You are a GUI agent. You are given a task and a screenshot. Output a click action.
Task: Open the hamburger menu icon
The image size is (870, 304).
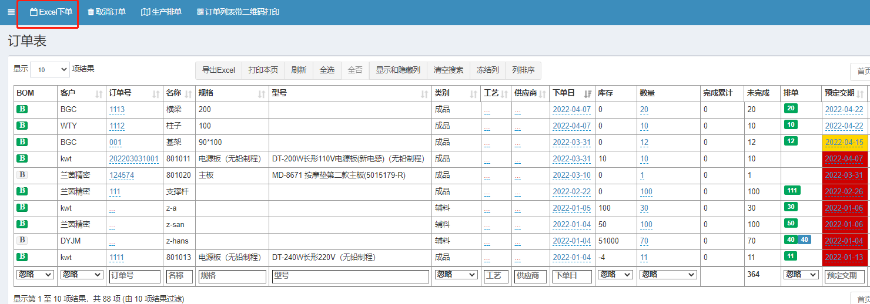pyautogui.click(x=11, y=12)
